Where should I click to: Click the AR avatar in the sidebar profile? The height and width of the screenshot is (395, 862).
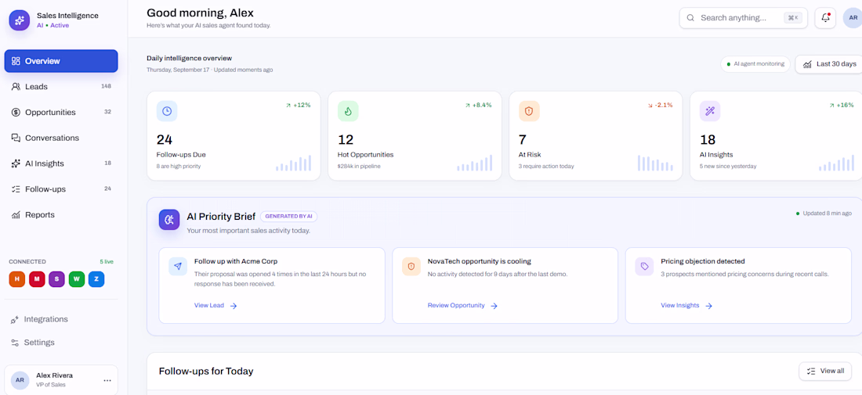pos(20,380)
